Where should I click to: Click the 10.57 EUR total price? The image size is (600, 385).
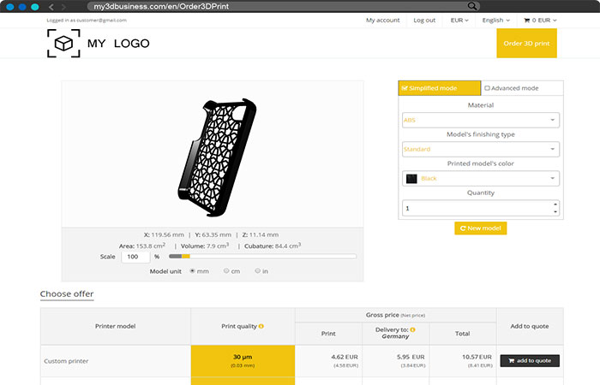[477, 357]
